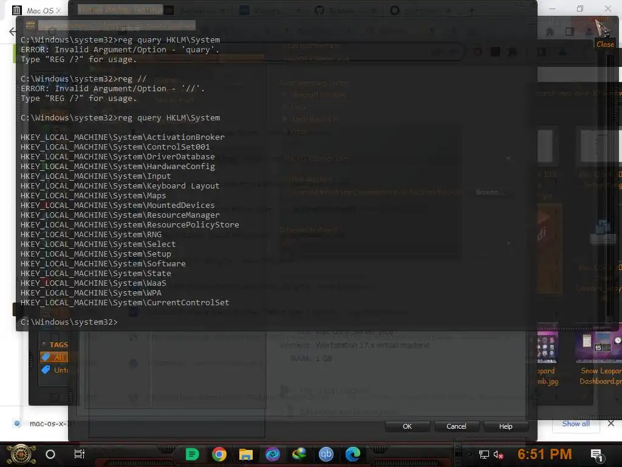Dismiss the browser downloads bar
Screen dimensions: 622x467
(x=611, y=423)
